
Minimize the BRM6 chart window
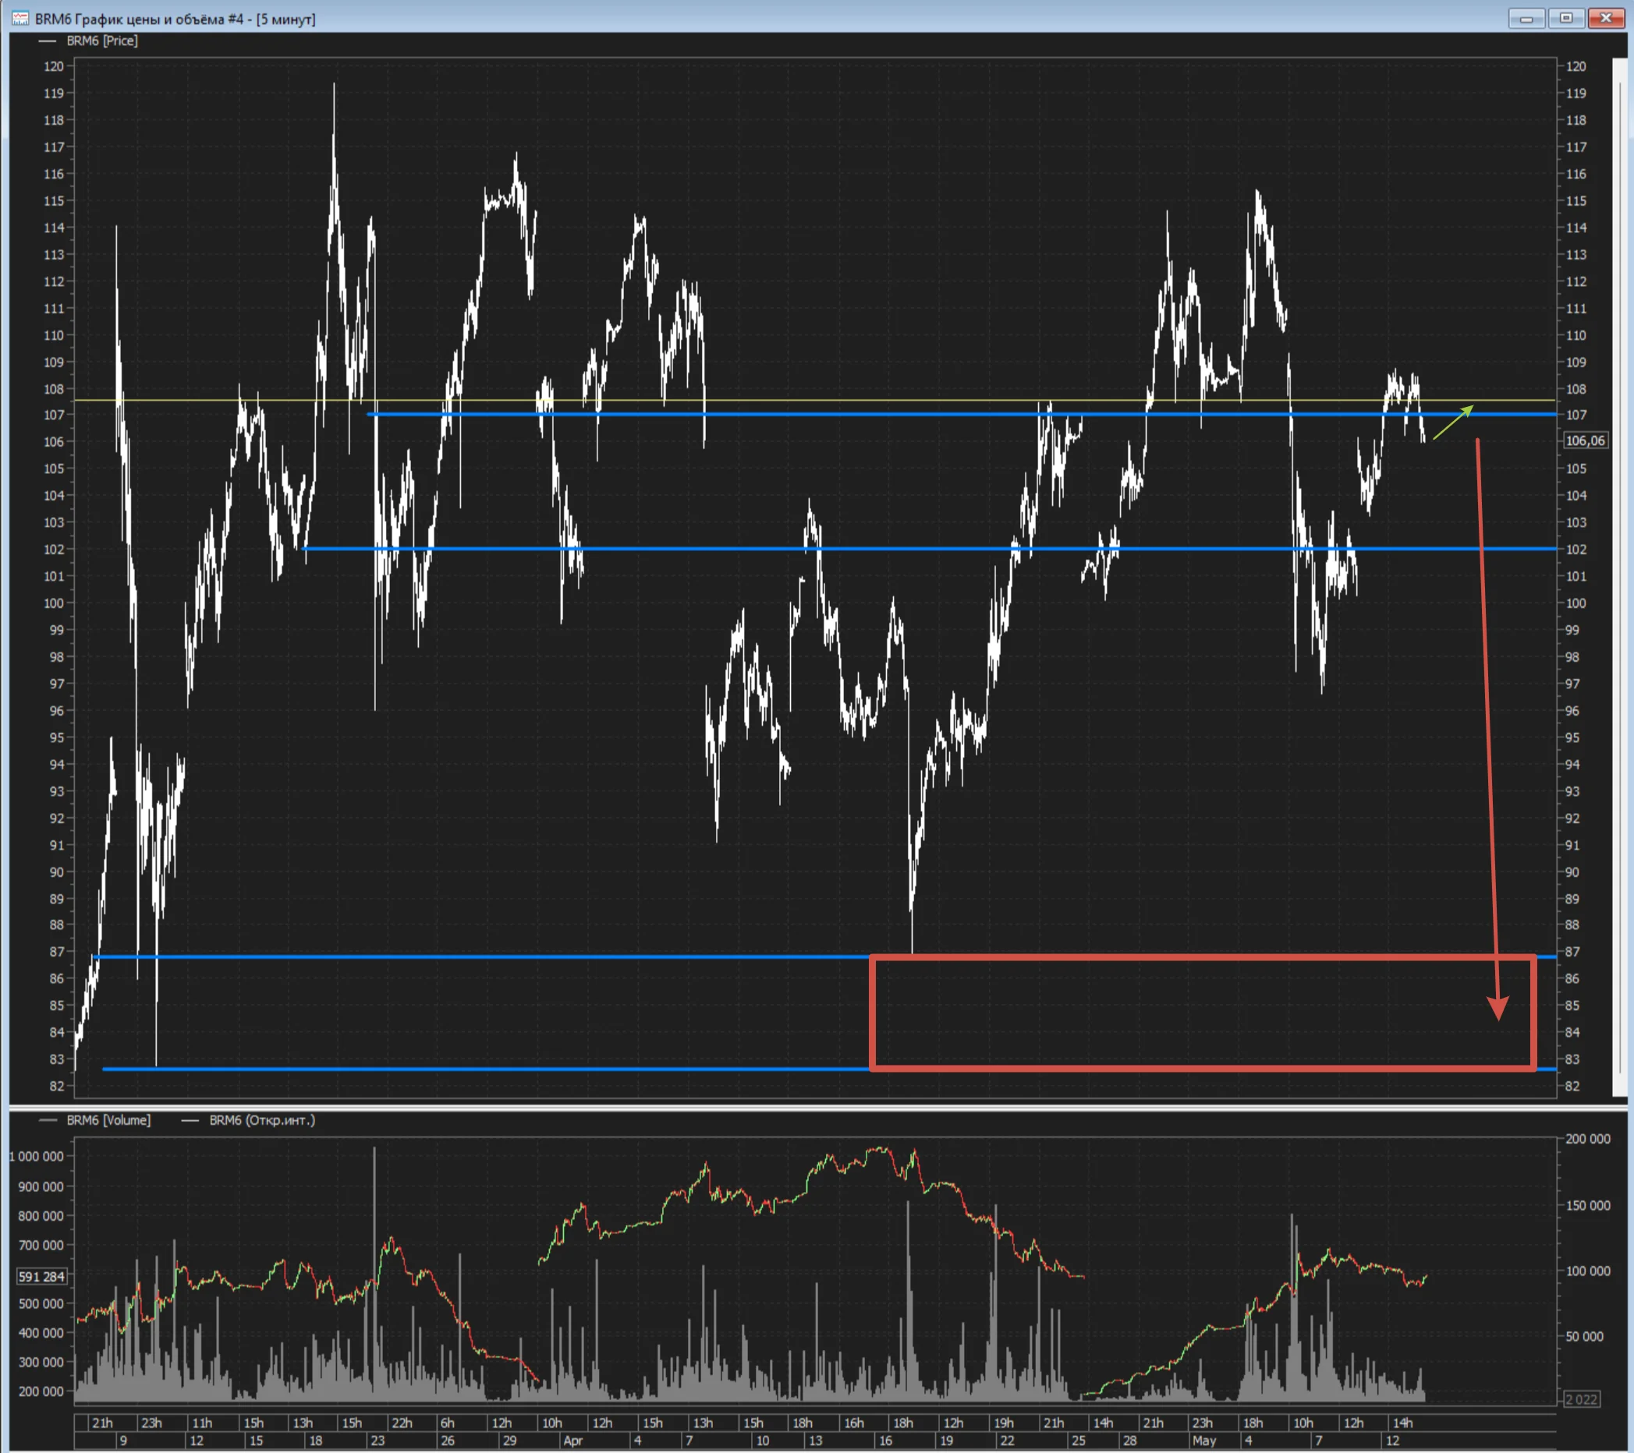1526,19
